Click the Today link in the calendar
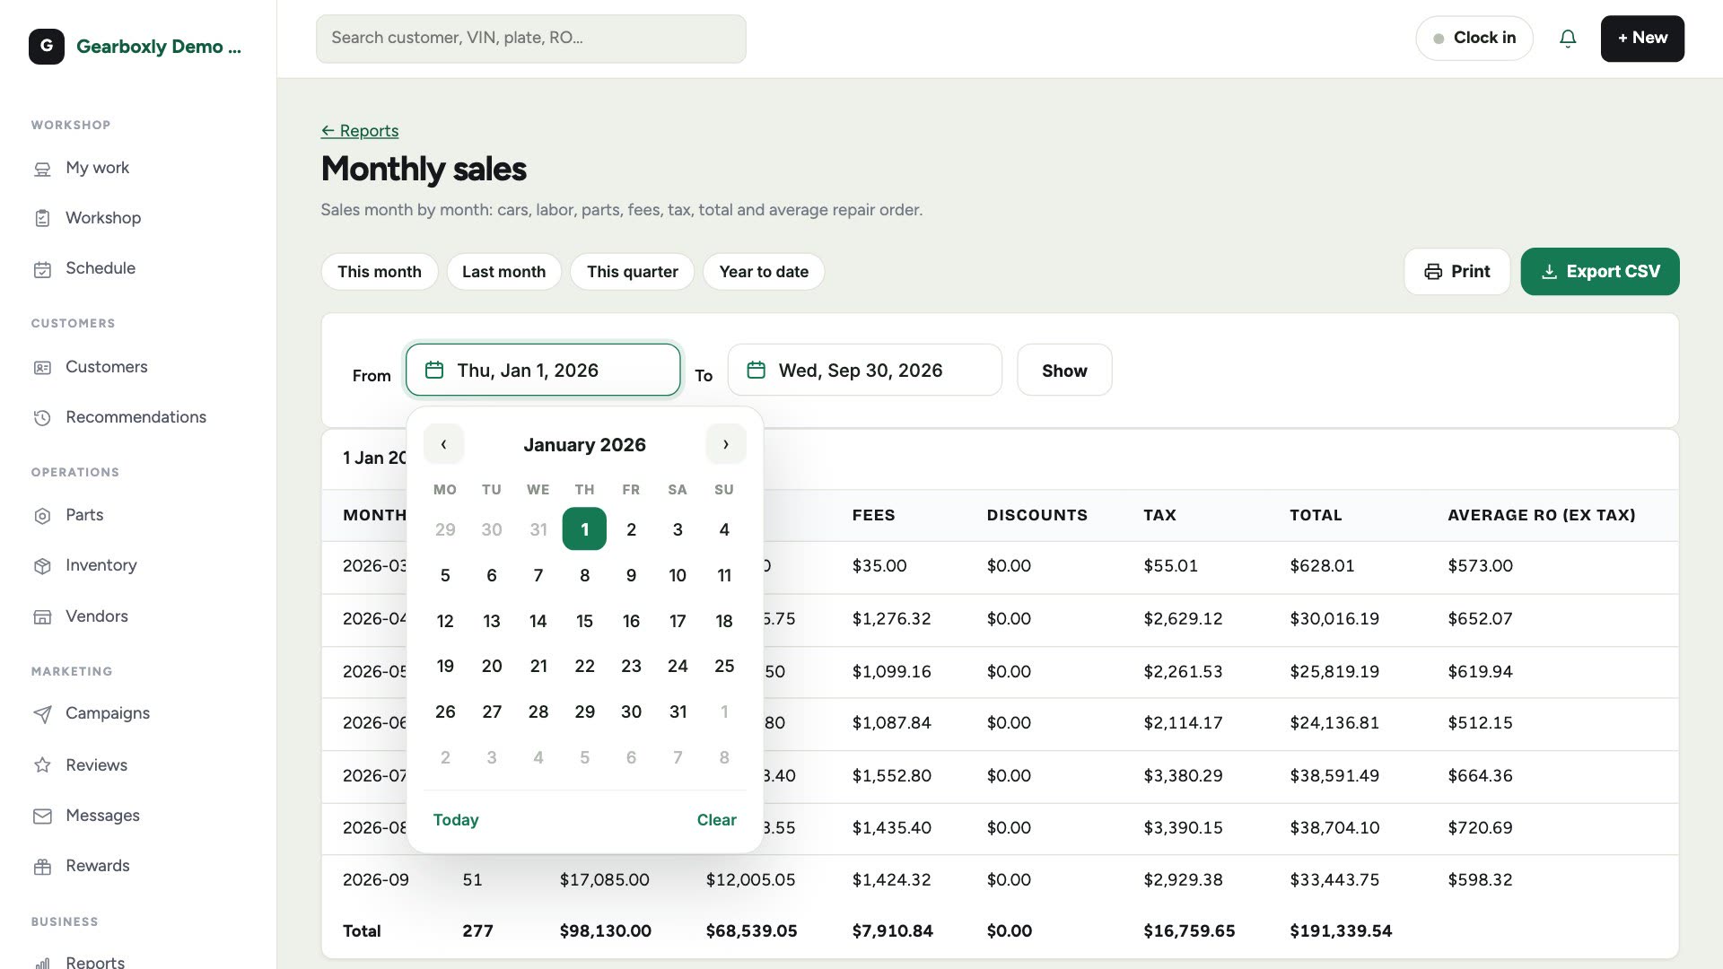1723x969 pixels. 456,820
